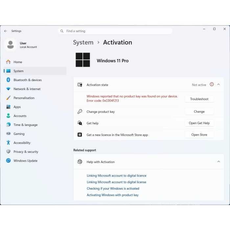
Task: Collapse the Help with Activation section
Action: point(218,162)
